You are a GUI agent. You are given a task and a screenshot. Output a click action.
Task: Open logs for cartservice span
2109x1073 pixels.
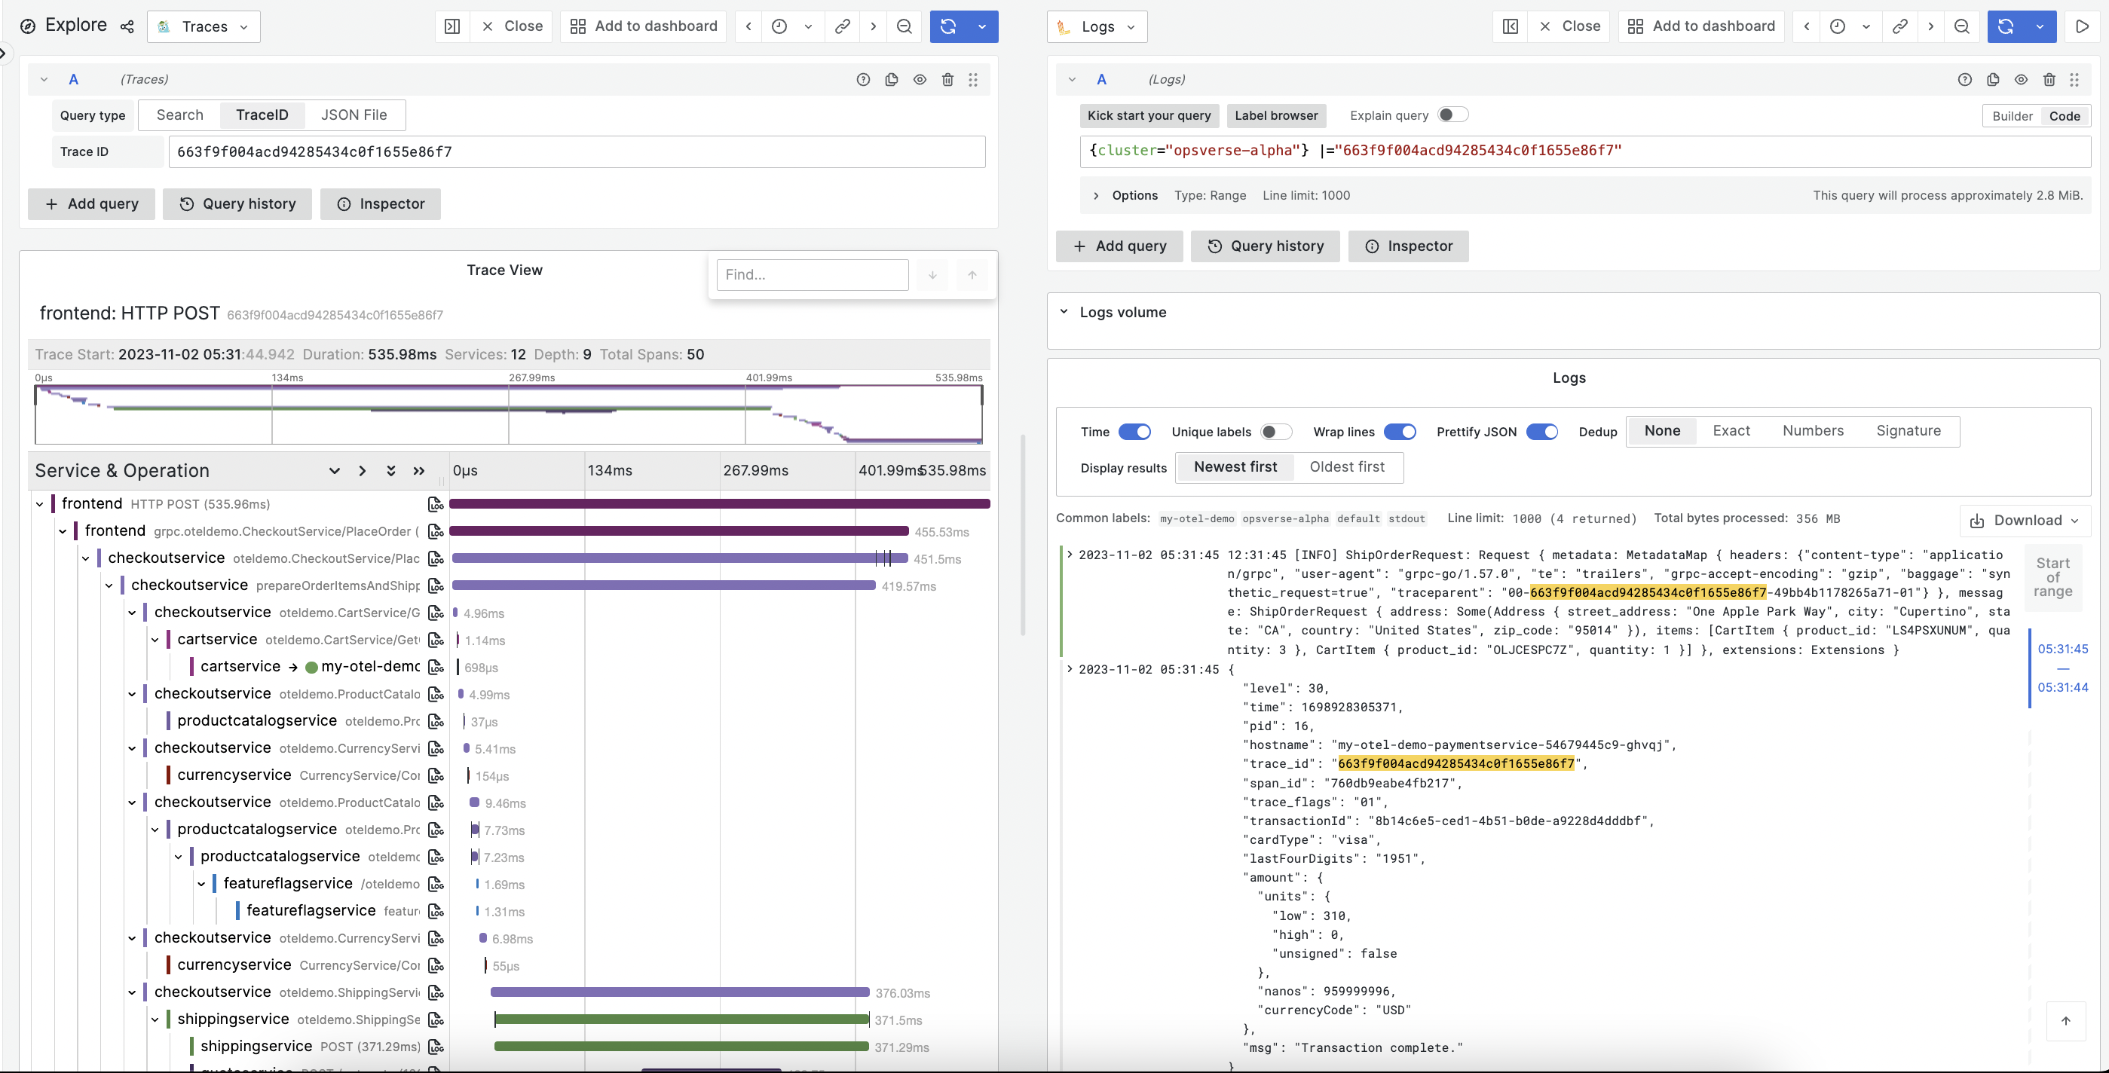click(x=436, y=640)
